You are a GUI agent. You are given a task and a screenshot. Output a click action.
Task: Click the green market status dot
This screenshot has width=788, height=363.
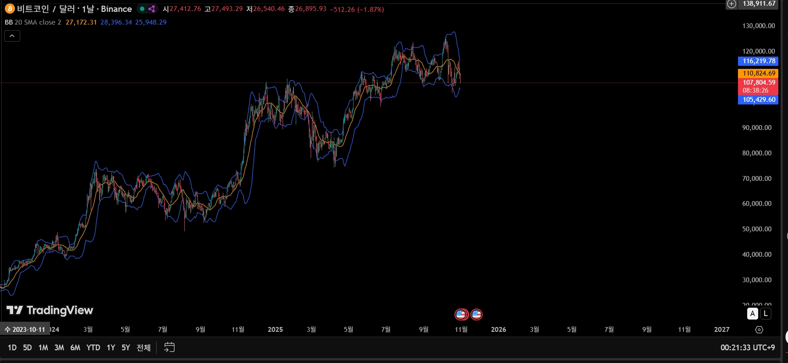tap(142, 9)
